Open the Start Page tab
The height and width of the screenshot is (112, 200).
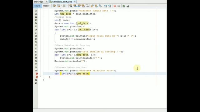[x=39, y=2]
